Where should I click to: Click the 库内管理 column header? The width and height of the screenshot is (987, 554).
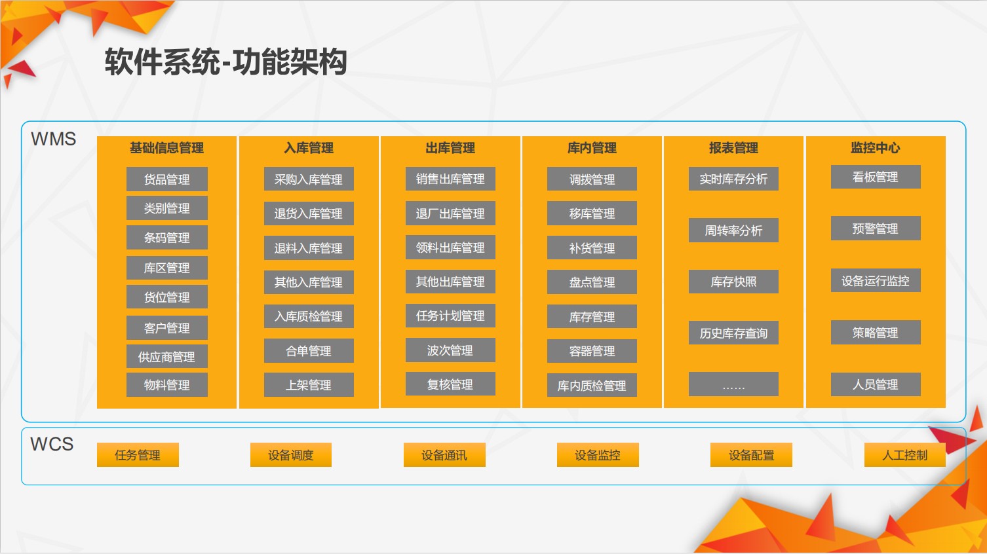(x=592, y=148)
